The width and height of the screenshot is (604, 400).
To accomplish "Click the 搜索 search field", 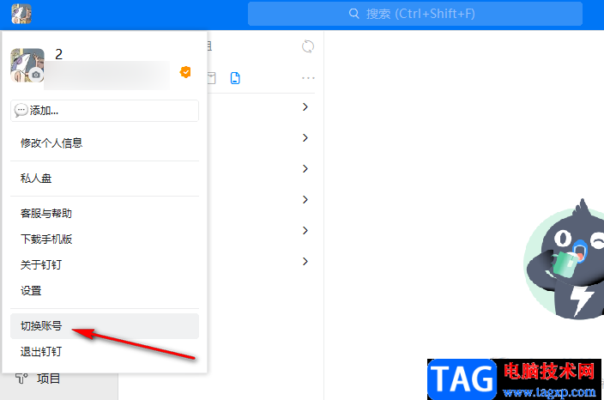I will point(415,14).
